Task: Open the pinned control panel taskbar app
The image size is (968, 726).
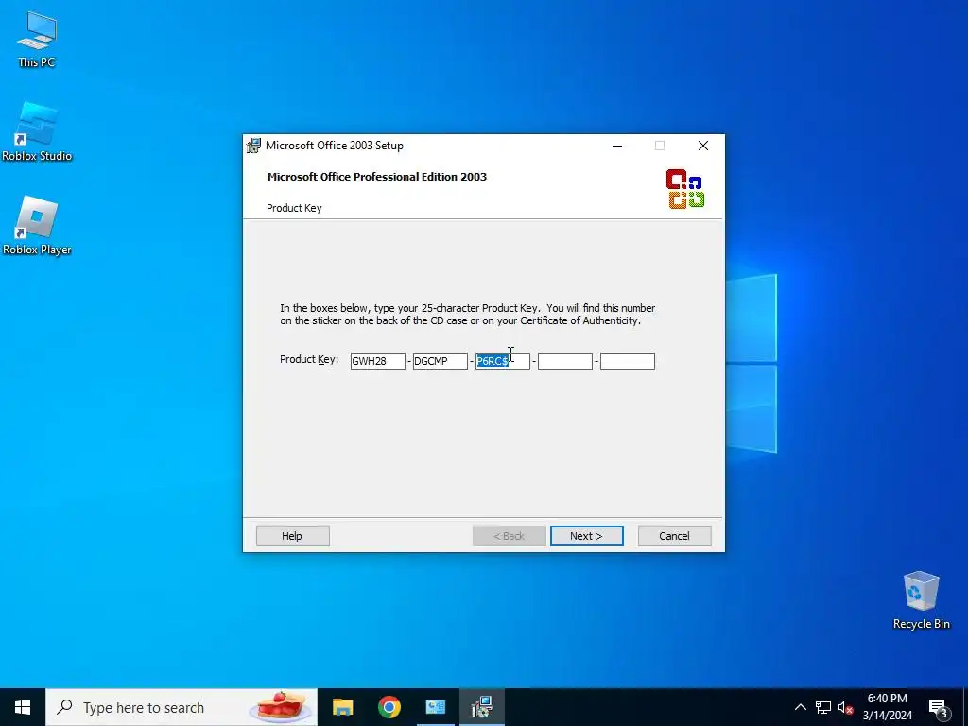Action: [x=435, y=707]
